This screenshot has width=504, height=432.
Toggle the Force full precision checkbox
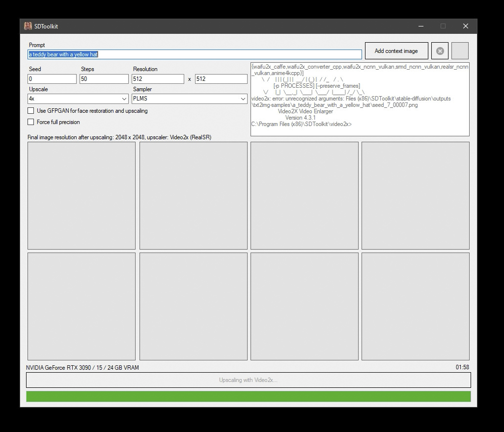pyautogui.click(x=31, y=122)
